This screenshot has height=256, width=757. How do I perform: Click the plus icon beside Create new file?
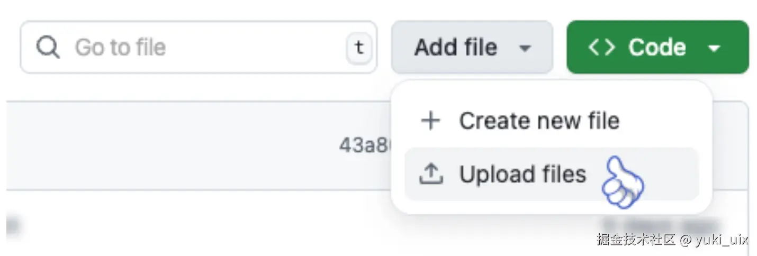point(430,121)
